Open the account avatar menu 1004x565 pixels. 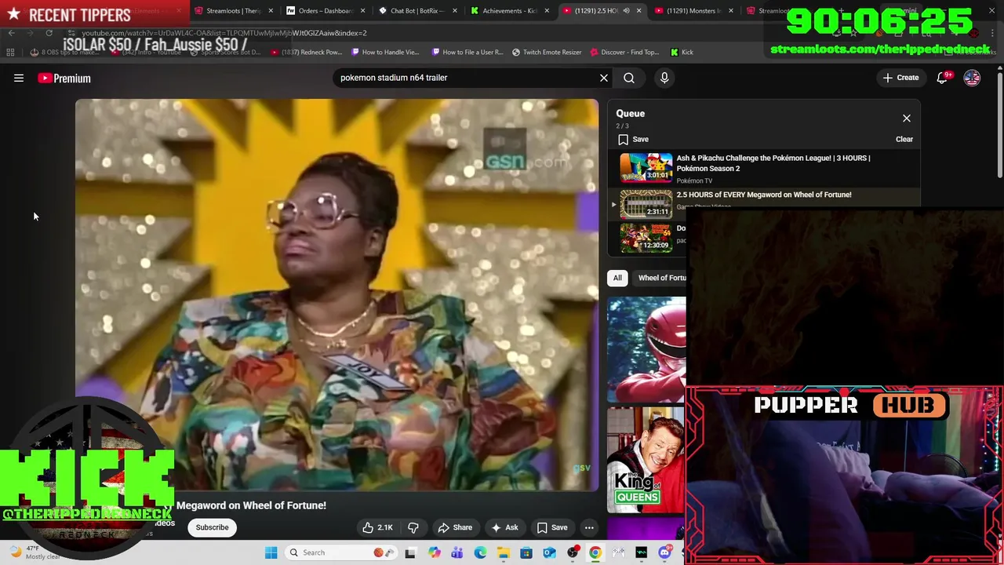[972, 78]
